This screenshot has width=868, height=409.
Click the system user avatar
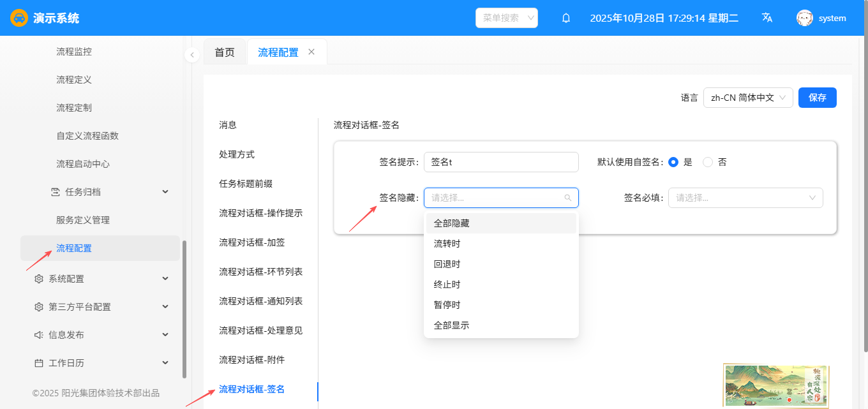[804, 18]
